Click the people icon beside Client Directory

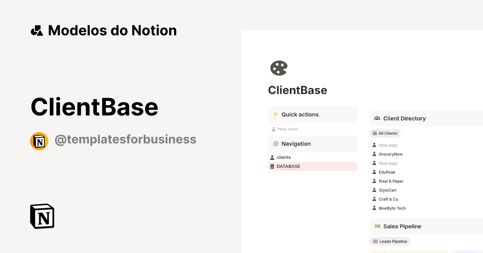click(x=377, y=118)
